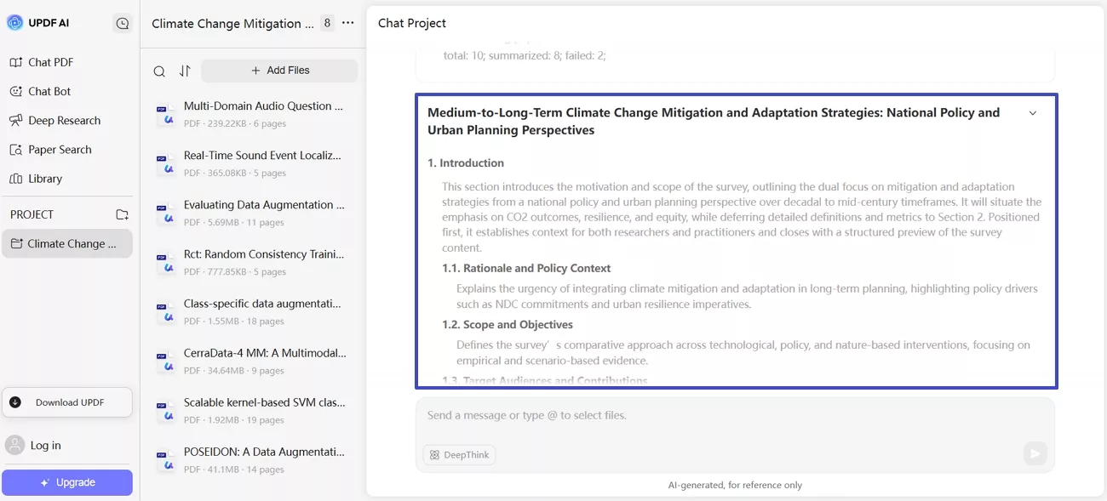Click PDF icon of Evaluating Data Augmentation file
The width and height of the screenshot is (1107, 501).
click(x=165, y=213)
